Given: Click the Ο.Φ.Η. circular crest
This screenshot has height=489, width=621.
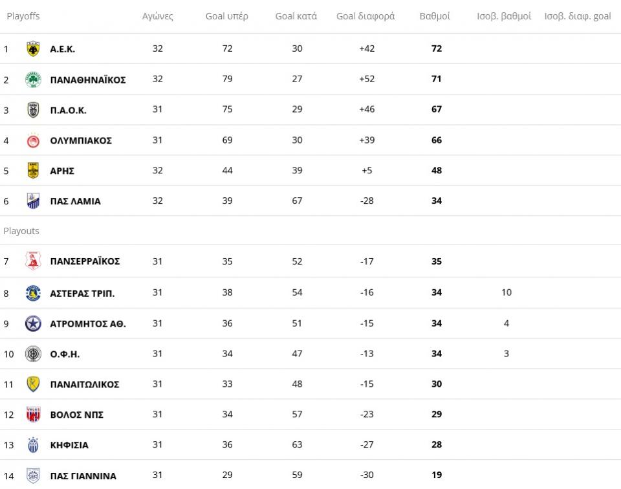Looking at the screenshot, I should pos(33,354).
